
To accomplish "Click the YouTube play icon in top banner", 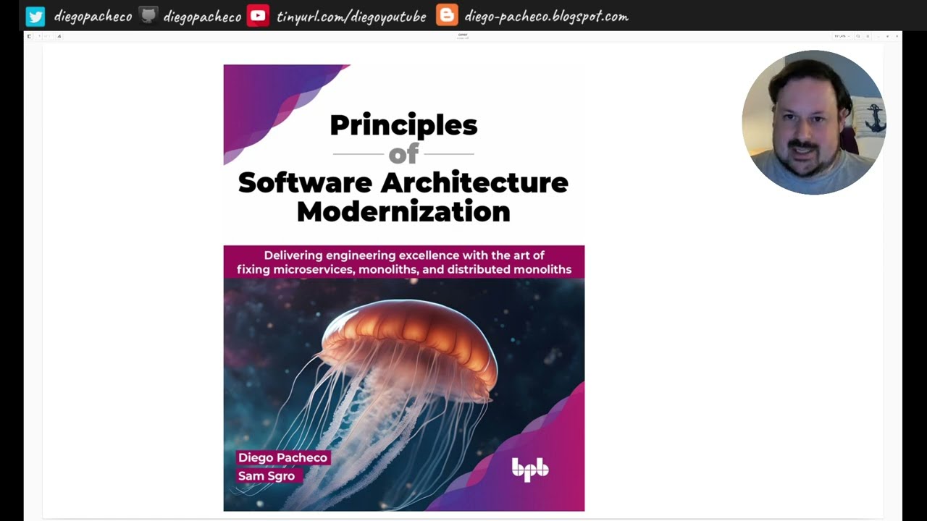I will pyautogui.click(x=258, y=16).
